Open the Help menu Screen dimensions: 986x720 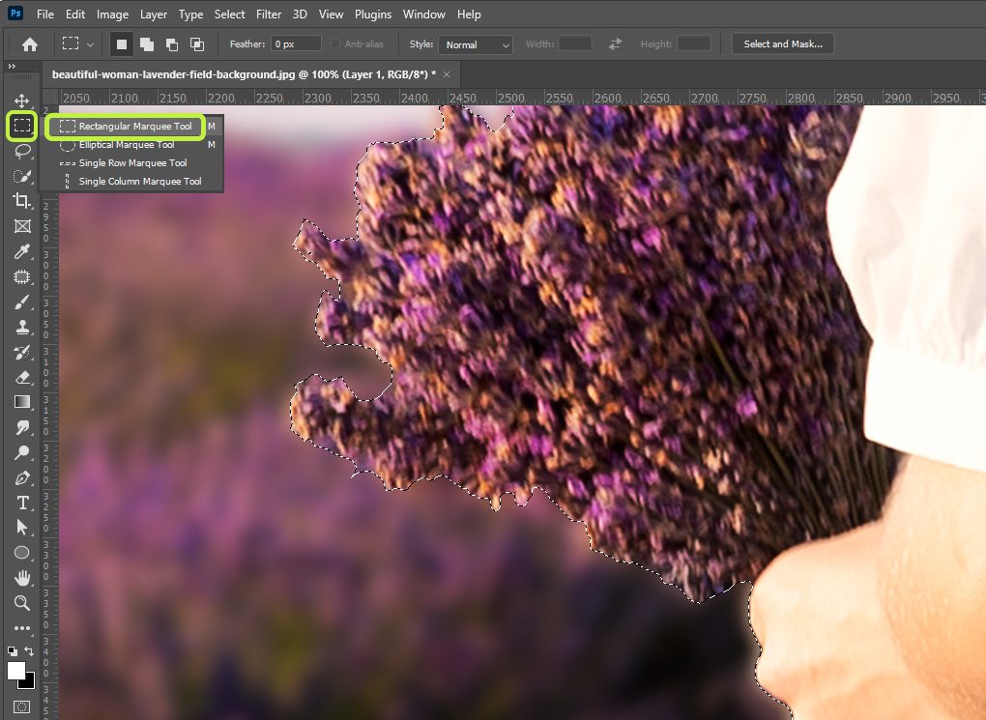(469, 14)
